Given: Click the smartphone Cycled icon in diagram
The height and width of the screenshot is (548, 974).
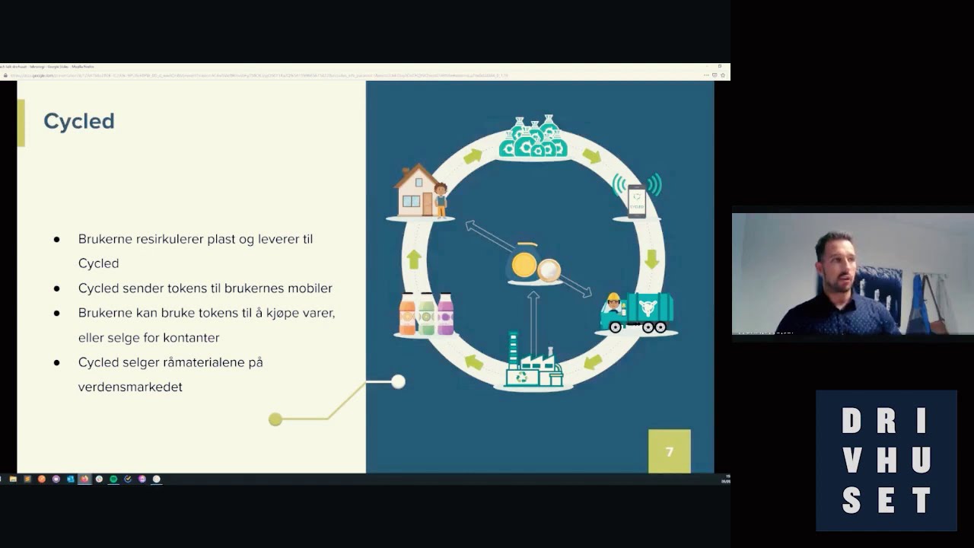Looking at the screenshot, I should coord(638,196).
